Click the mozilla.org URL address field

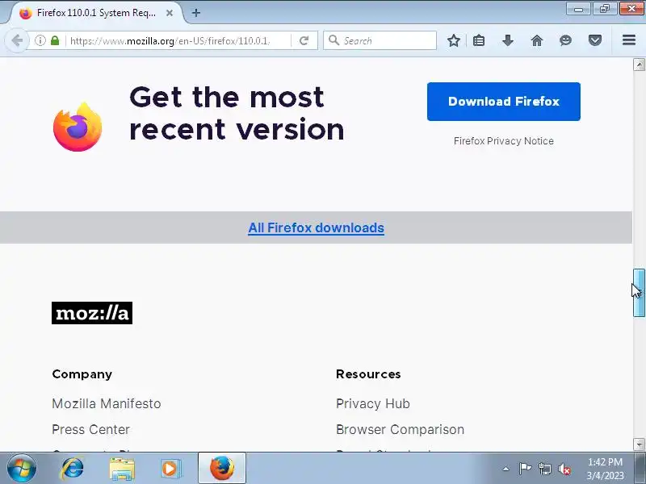tap(170, 41)
